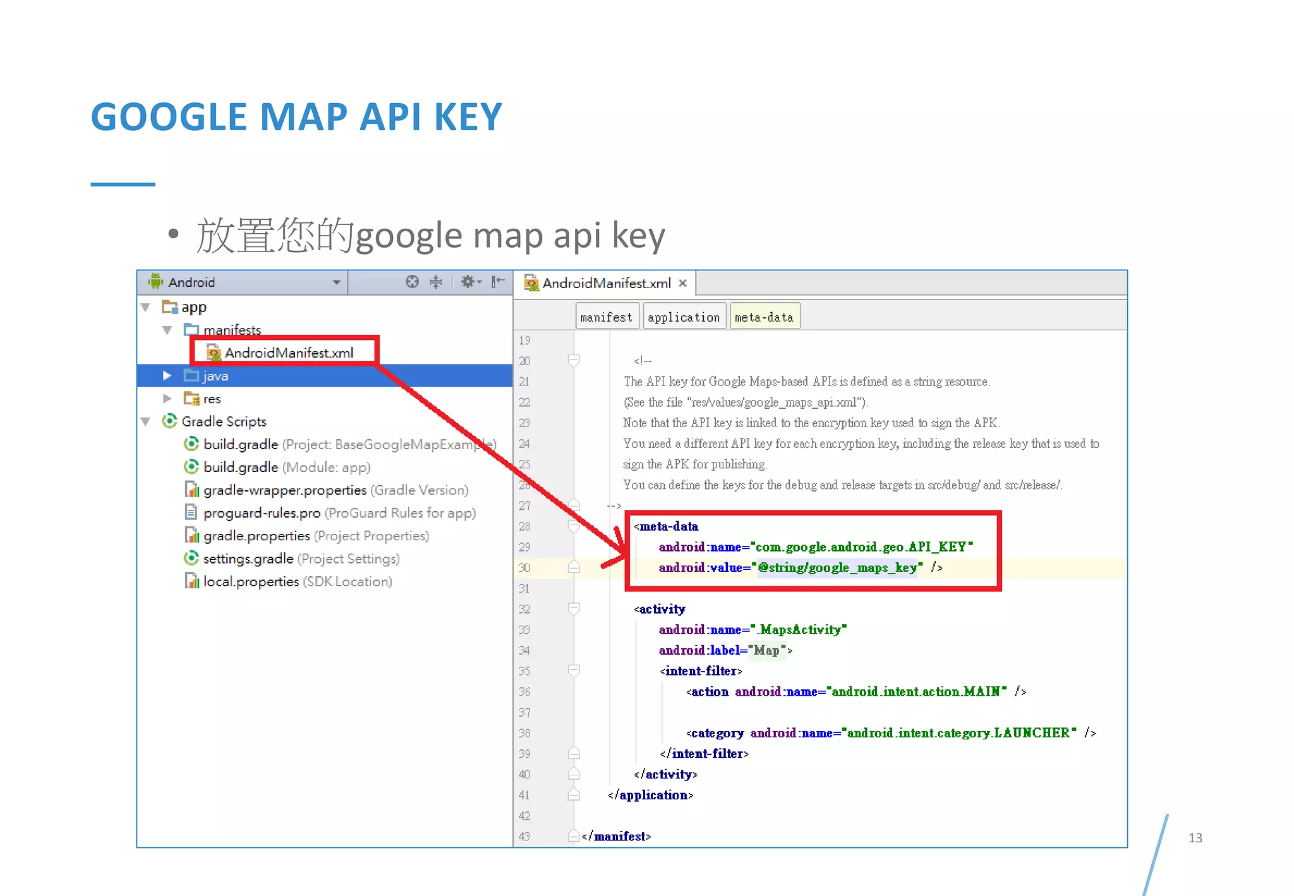Open settings.gradle (Project Settings)

(301, 559)
